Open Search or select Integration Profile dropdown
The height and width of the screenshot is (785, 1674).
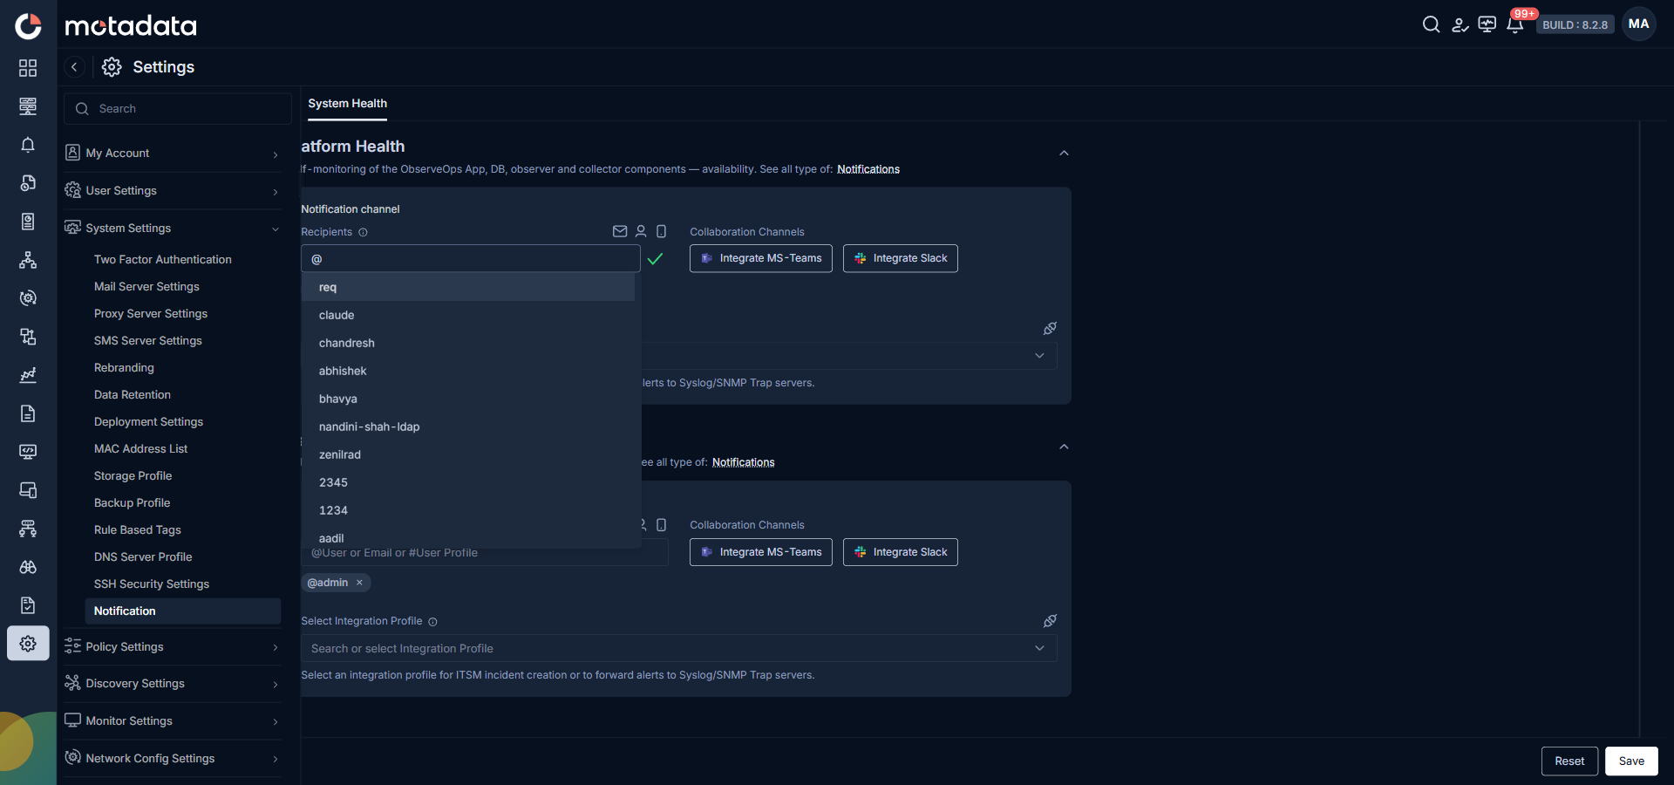[678, 648]
